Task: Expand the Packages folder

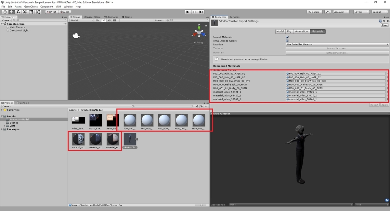Action: (x=2, y=129)
